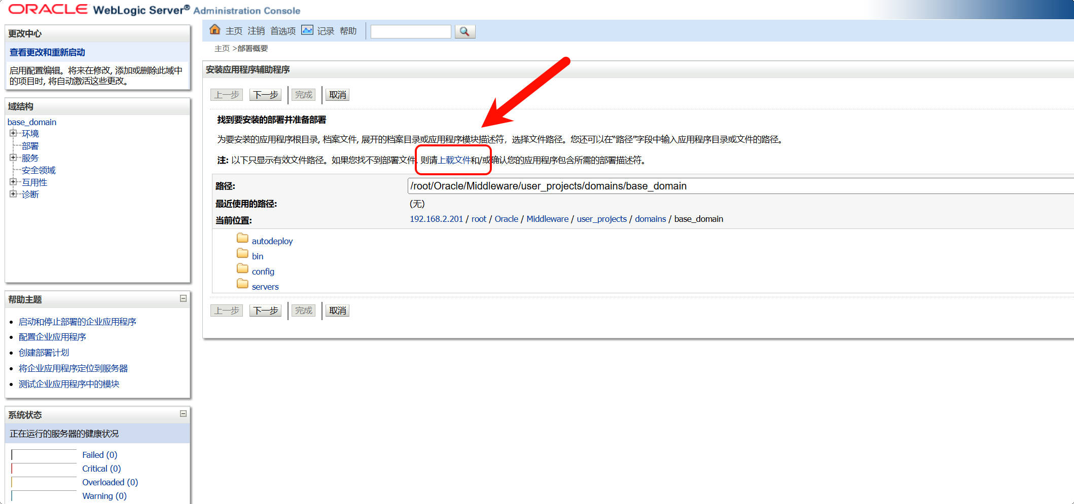This screenshot has width=1074, height=504.
Task: Click the top 下一步 button
Action: tap(265, 95)
